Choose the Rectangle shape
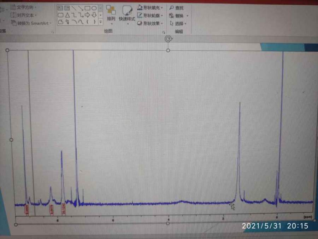This screenshot has width=318, height=239. click(88, 8)
